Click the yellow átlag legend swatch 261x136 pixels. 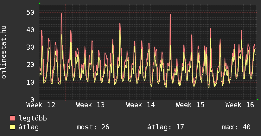(13, 127)
